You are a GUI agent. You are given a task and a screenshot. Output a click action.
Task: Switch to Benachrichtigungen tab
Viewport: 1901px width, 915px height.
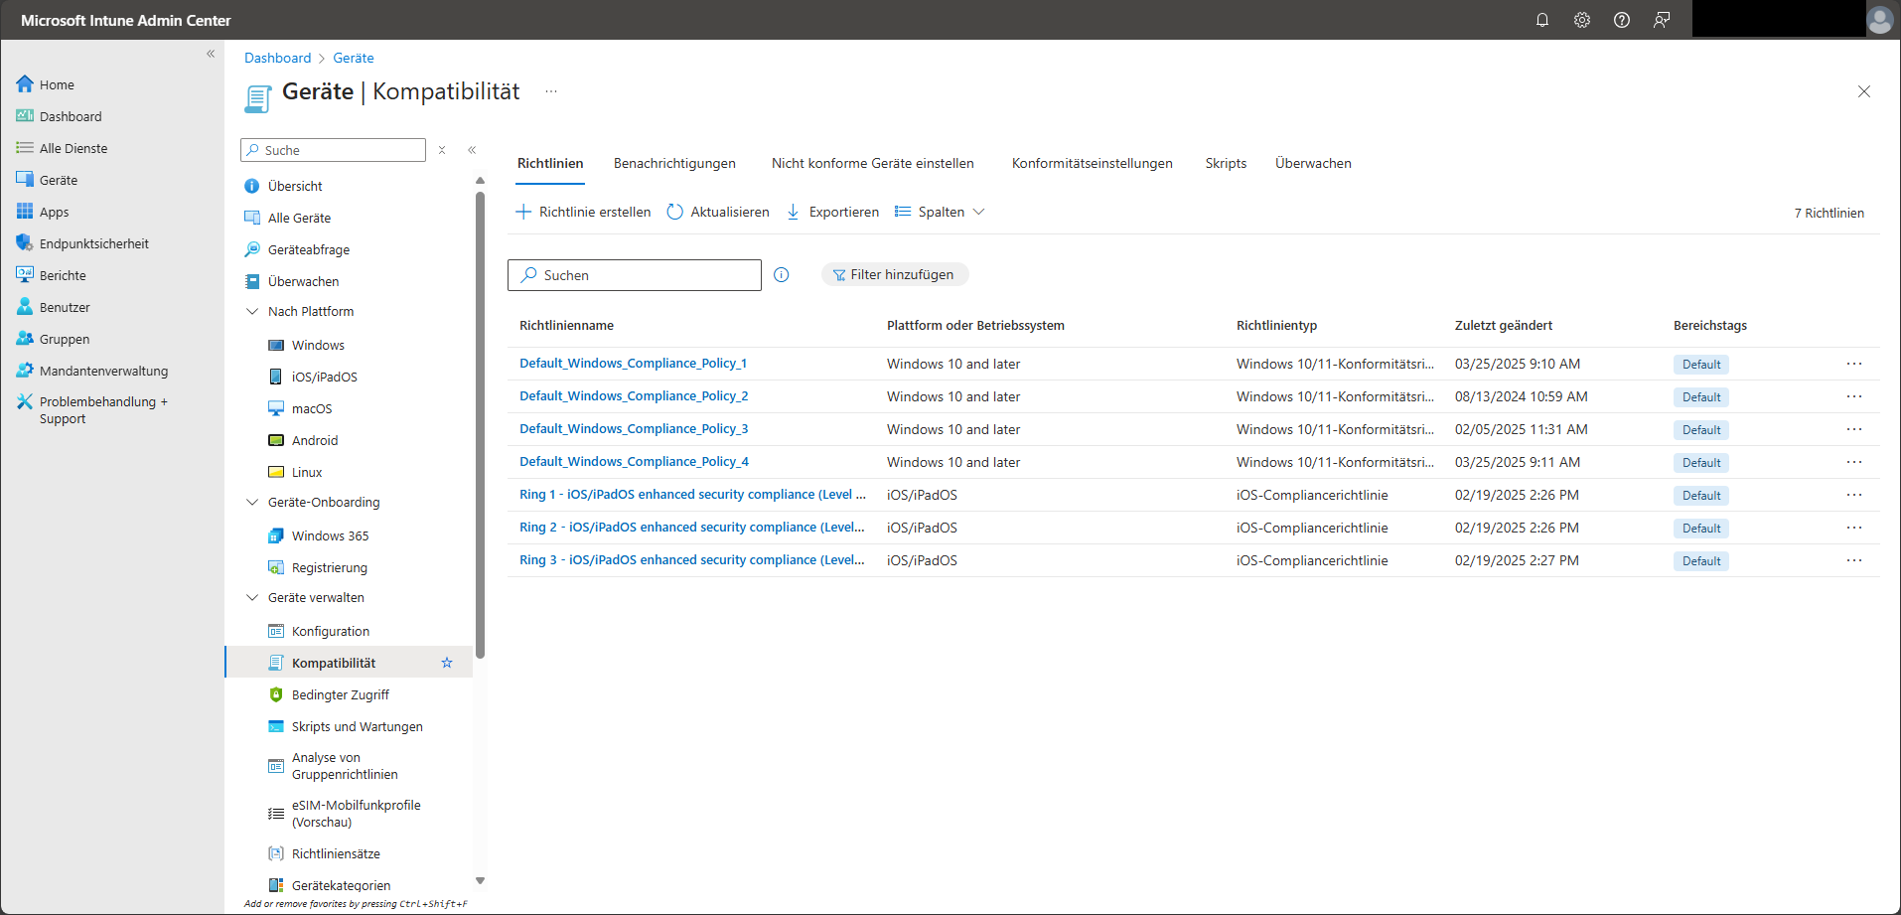click(x=674, y=163)
